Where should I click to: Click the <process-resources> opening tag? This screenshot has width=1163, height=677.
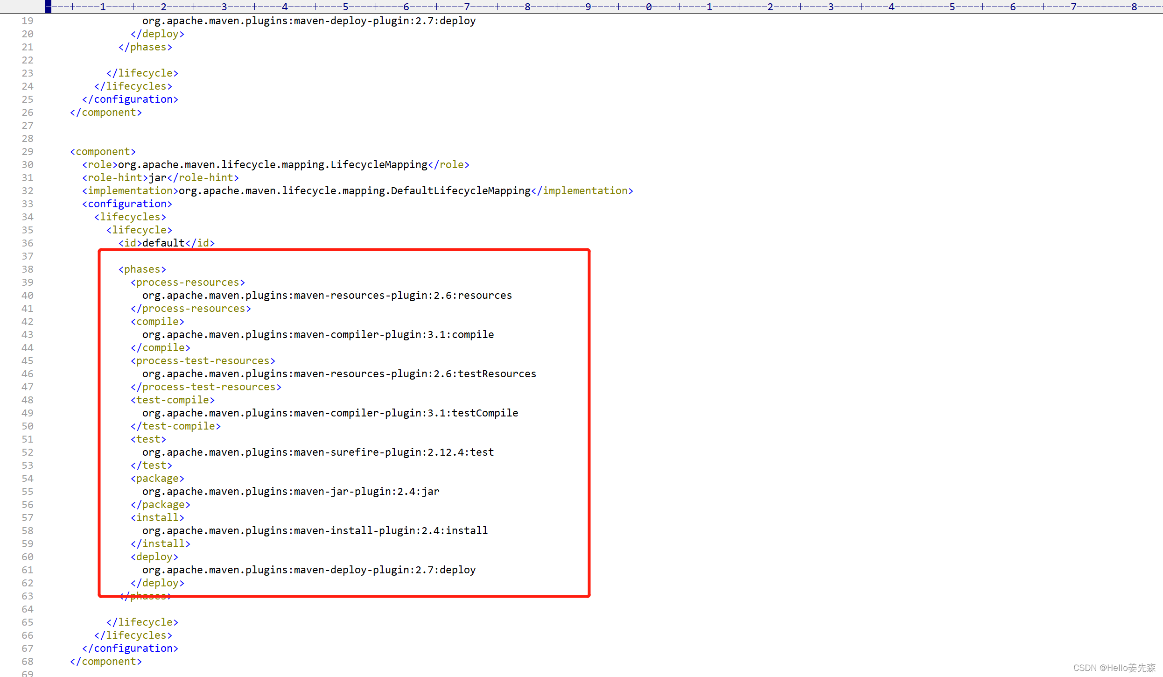pyautogui.click(x=188, y=282)
